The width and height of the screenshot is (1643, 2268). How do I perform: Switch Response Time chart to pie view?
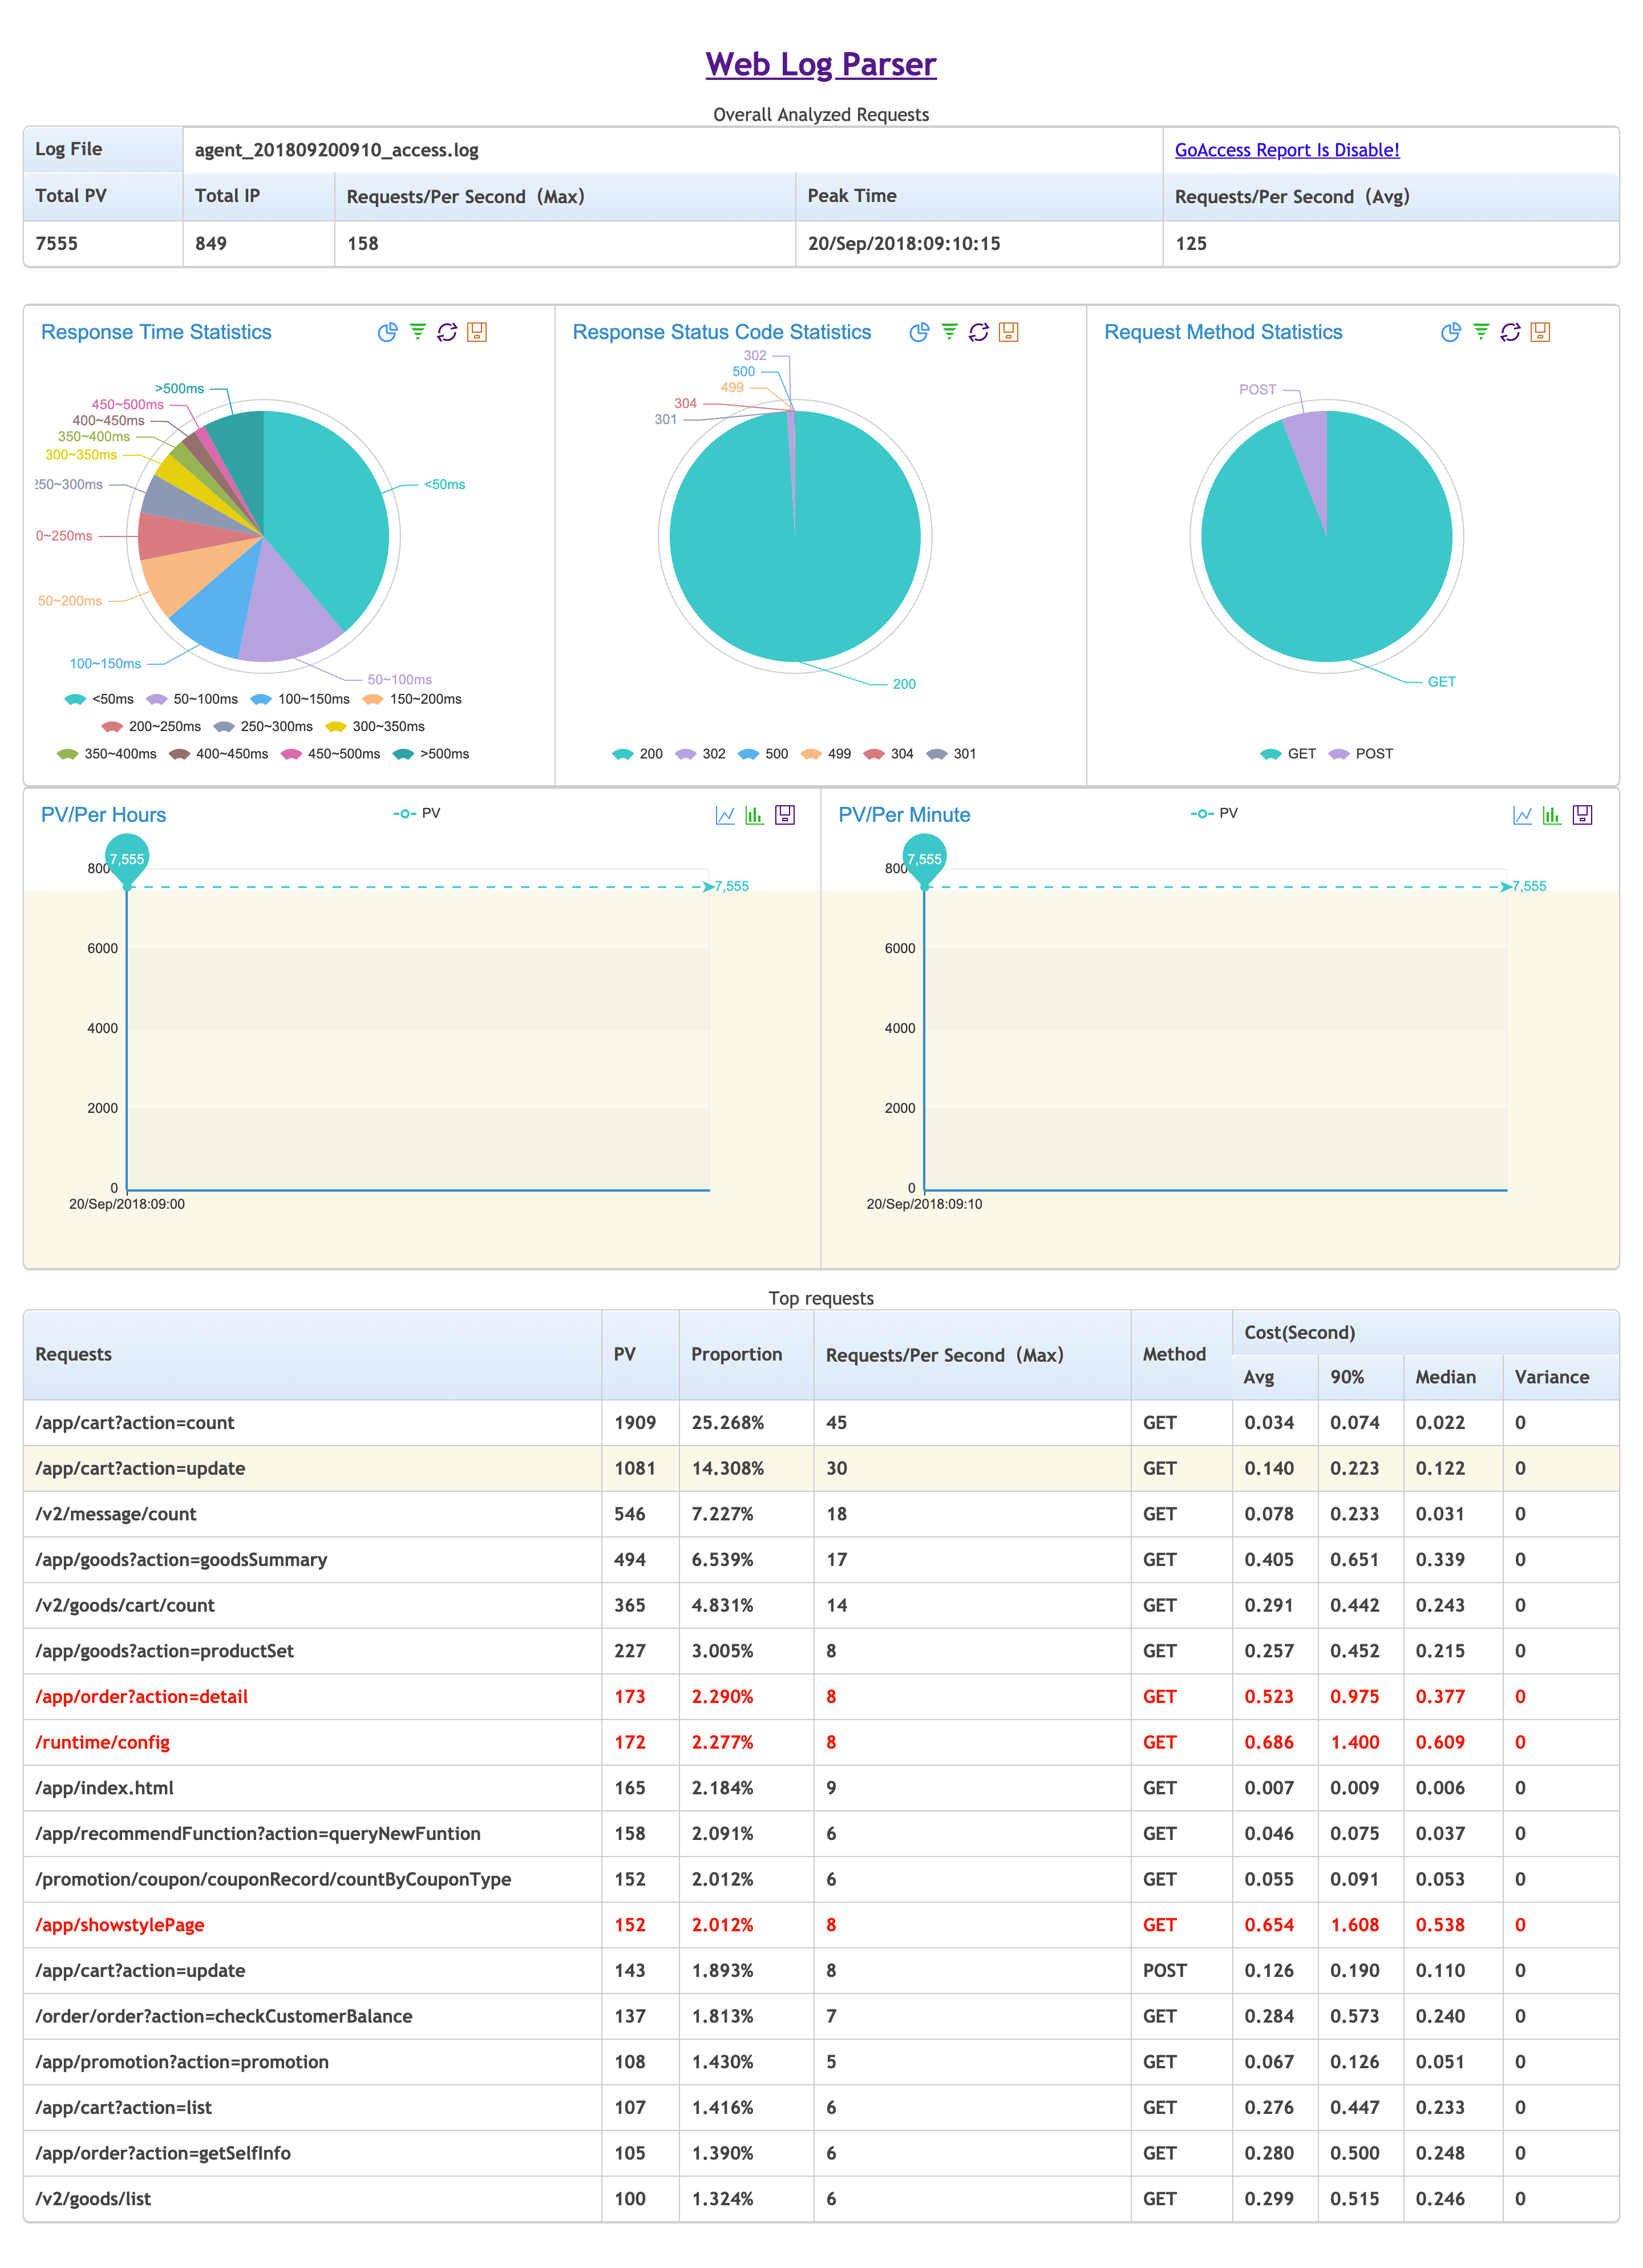click(387, 332)
